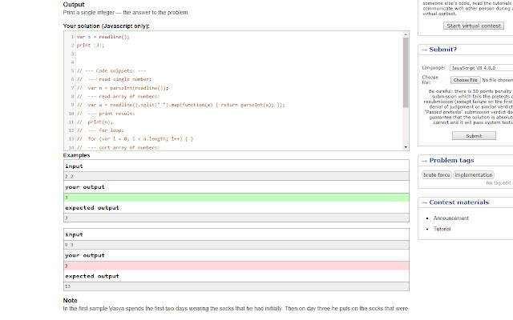Click the print(n) comment line
The height and width of the screenshot is (320, 513).
click(95, 122)
